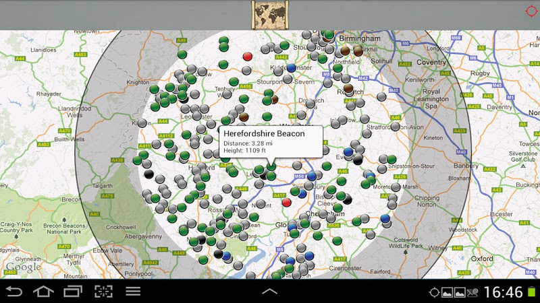Tap the screenshot capture icon
Image resolution: width=540 pixels, height=303 pixels.
point(103,292)
